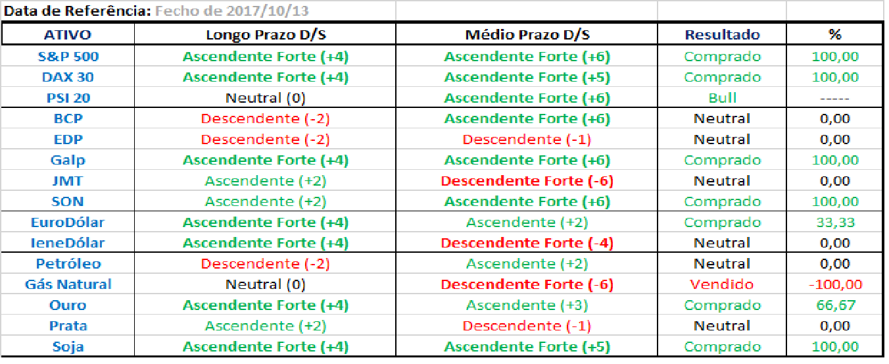
Task: Open the PSI 20 asset entry
Action: 68,98
